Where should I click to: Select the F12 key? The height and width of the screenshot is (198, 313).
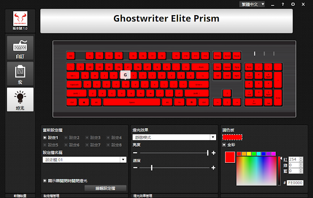click(205, 56)
